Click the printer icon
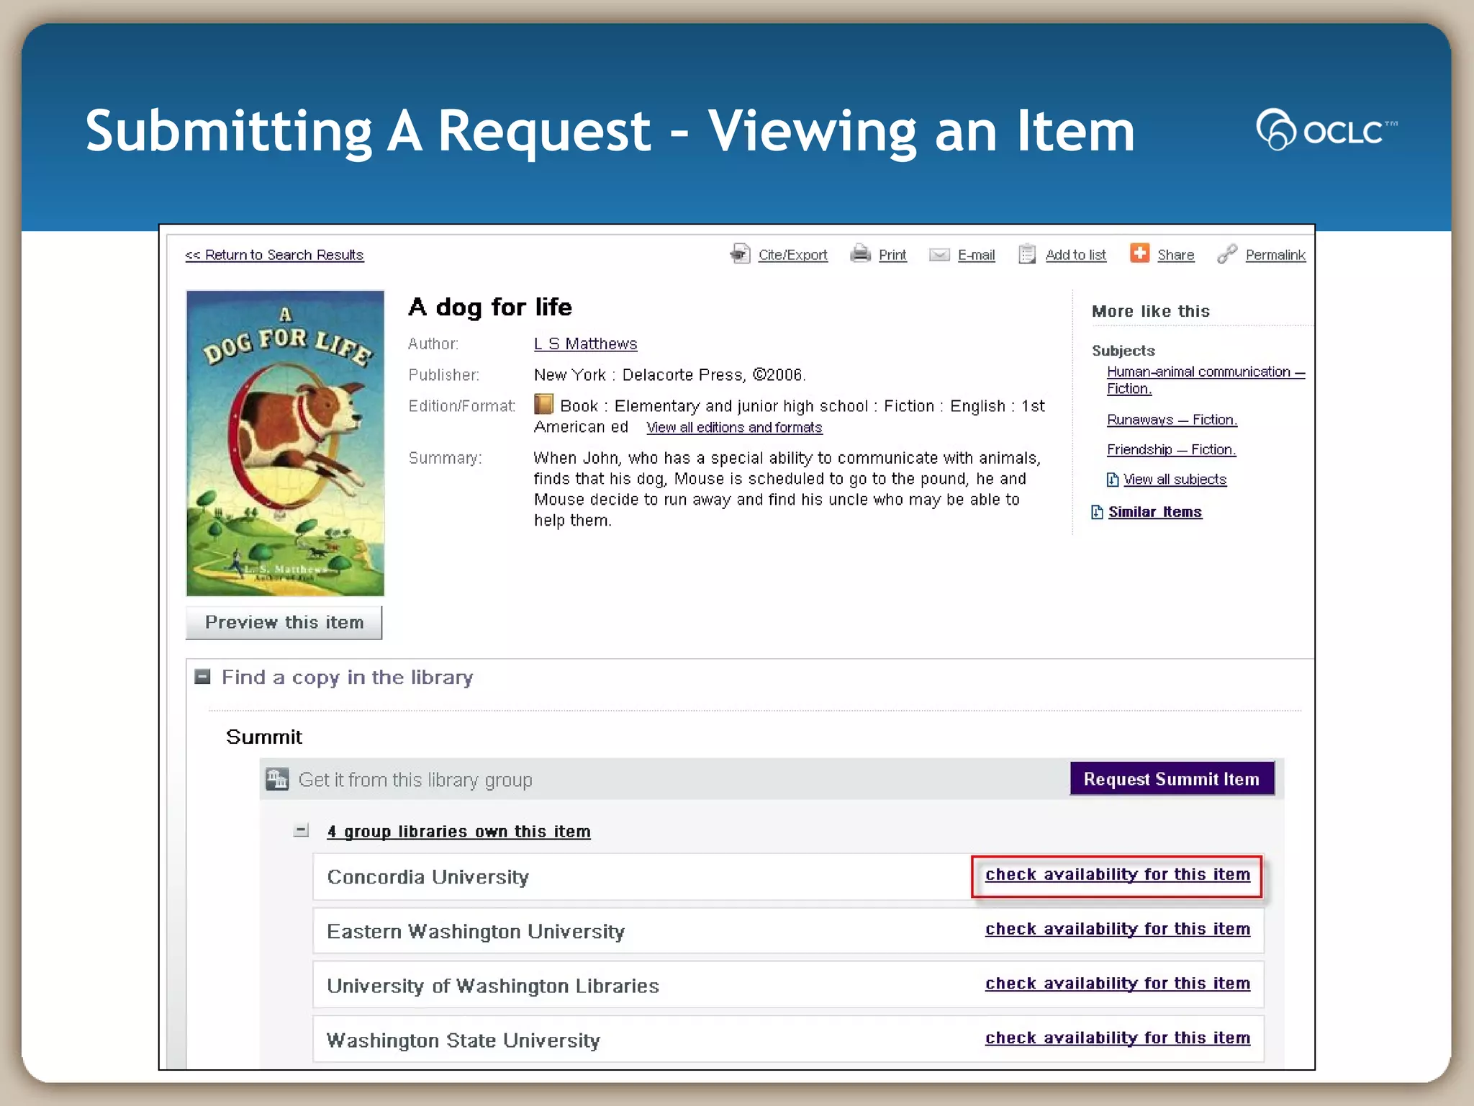 pyautogui.click(x=860, y=253)
